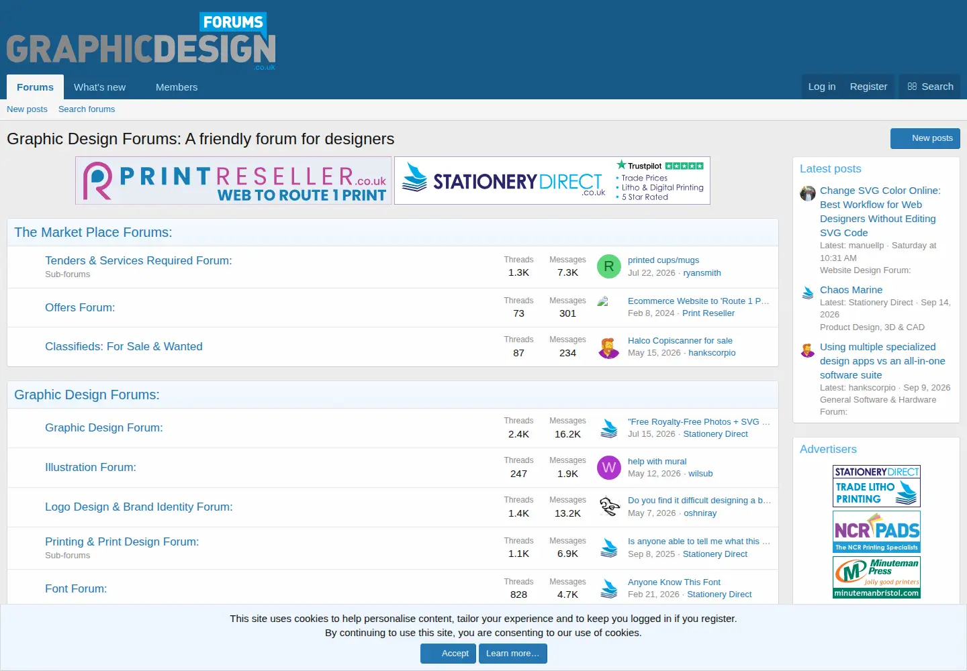Click manuellp avatar in Latest posts

(808, 193)
